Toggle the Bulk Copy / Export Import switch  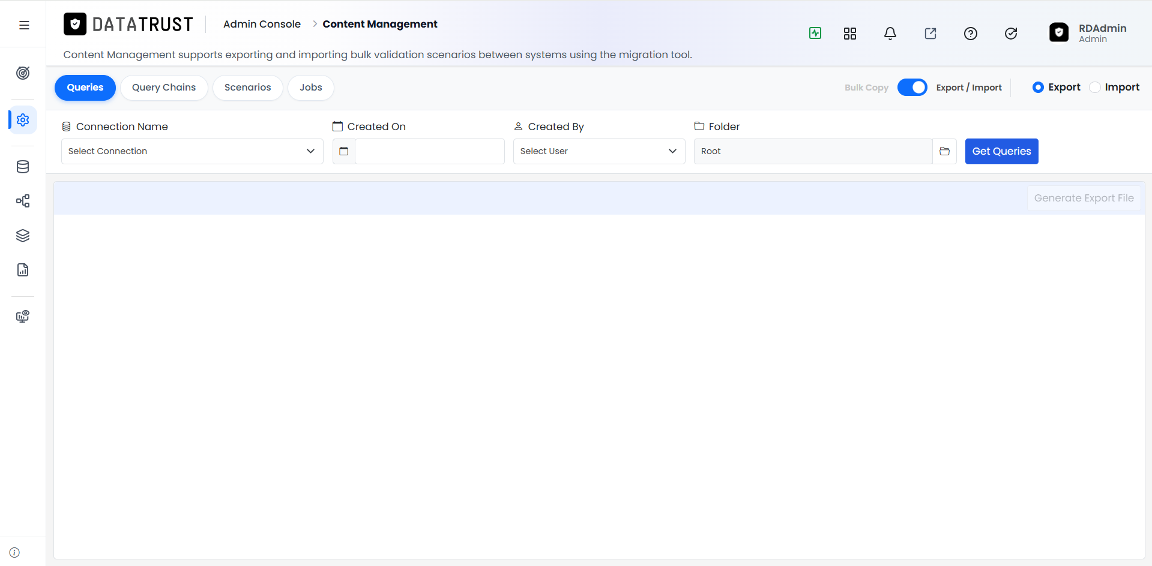912,88
